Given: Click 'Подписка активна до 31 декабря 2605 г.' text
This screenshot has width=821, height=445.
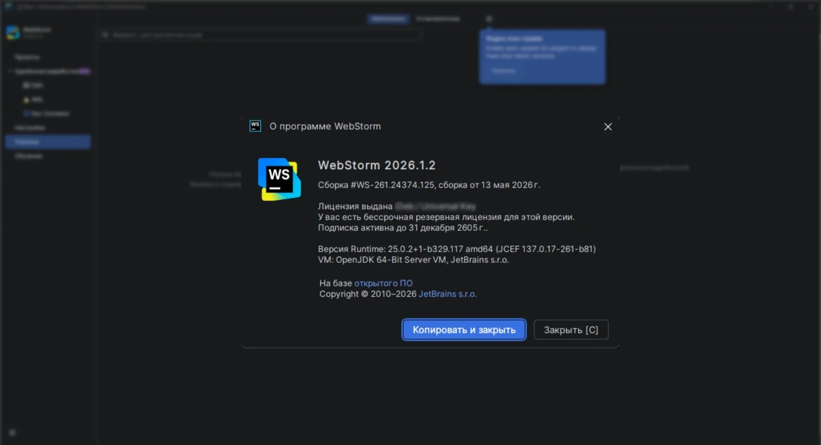Looking at the screenshot, I should coord(404,228).
